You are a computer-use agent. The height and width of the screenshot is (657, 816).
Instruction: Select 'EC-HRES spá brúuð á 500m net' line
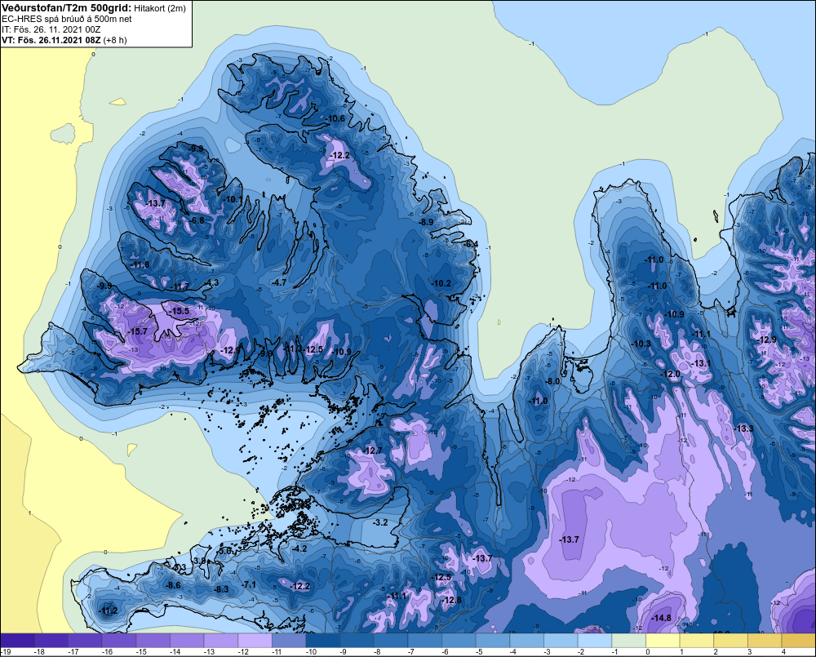point(67,19)
